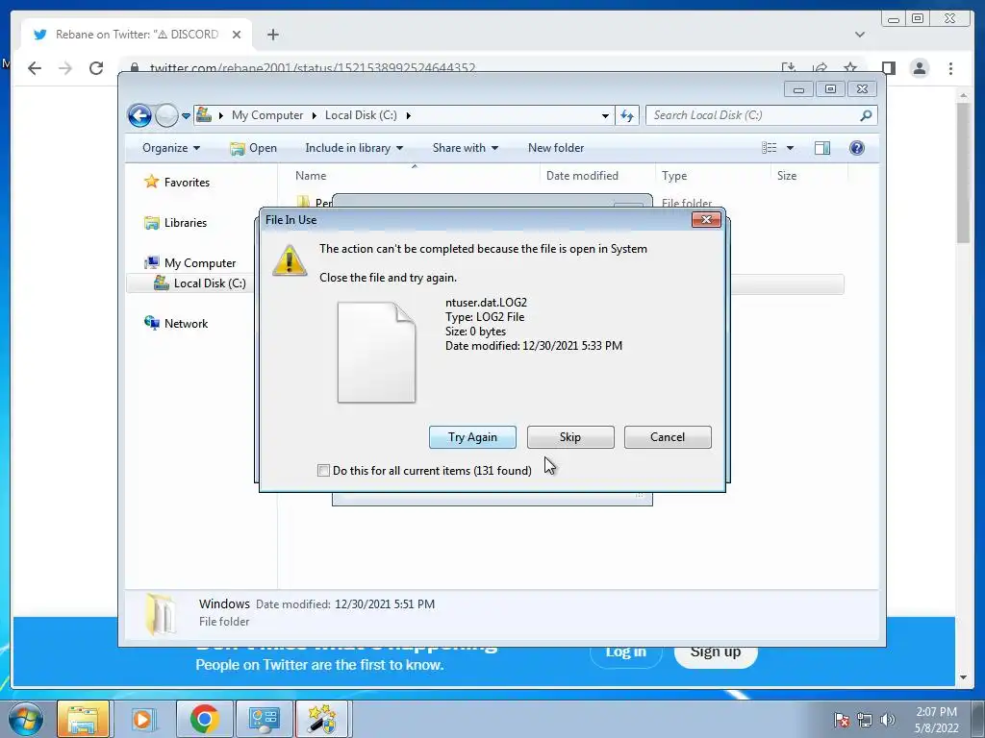
Task: Close the File In Use dialog
Action: 706,220
